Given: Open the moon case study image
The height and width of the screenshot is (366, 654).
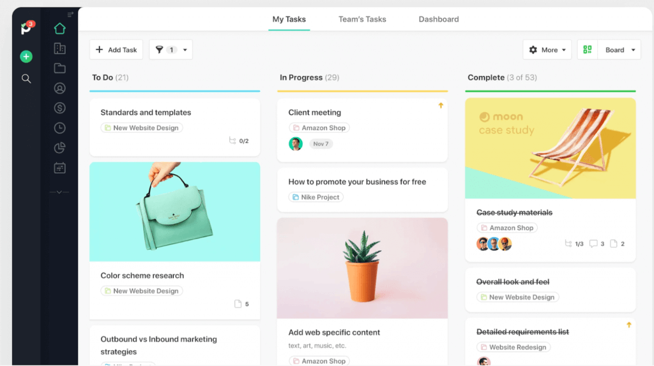Looking at the screenshot, I should 551,148.
